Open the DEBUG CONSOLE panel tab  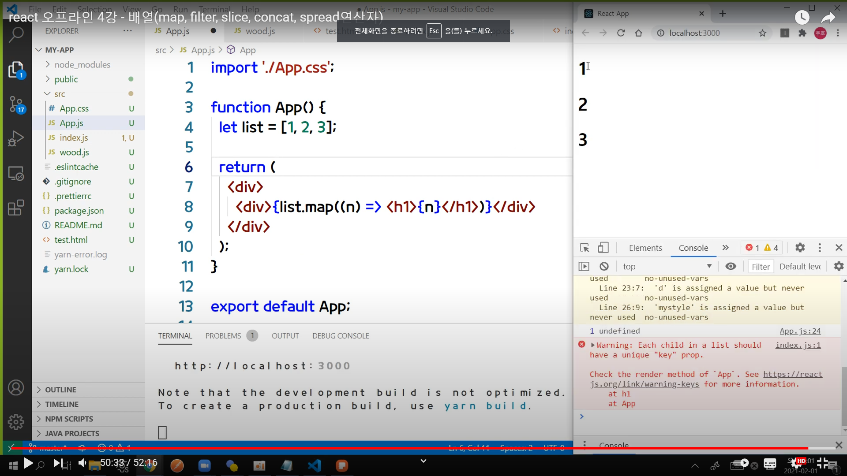coord(341,336)
